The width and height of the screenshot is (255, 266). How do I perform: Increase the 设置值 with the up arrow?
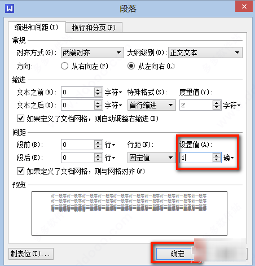click(x=217, y=155)
